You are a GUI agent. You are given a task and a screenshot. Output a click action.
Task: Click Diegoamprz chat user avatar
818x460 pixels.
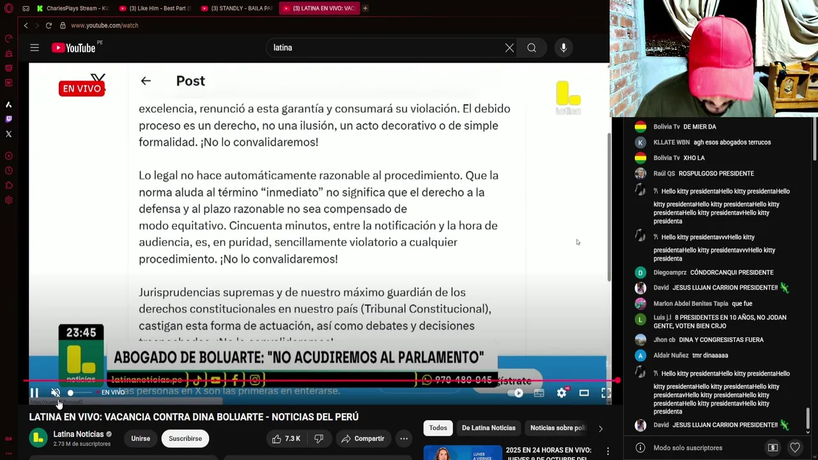coord(640,273)
